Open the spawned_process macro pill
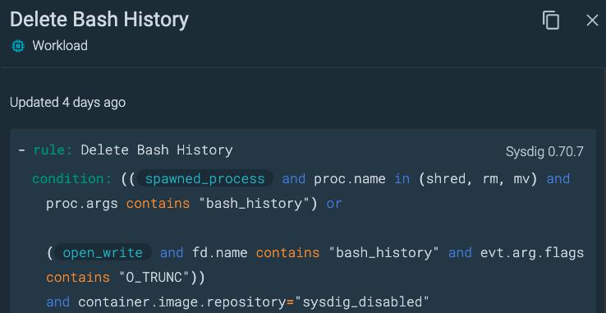The height and width of the screenshot is (313, 606). click(x=204, y=179)
